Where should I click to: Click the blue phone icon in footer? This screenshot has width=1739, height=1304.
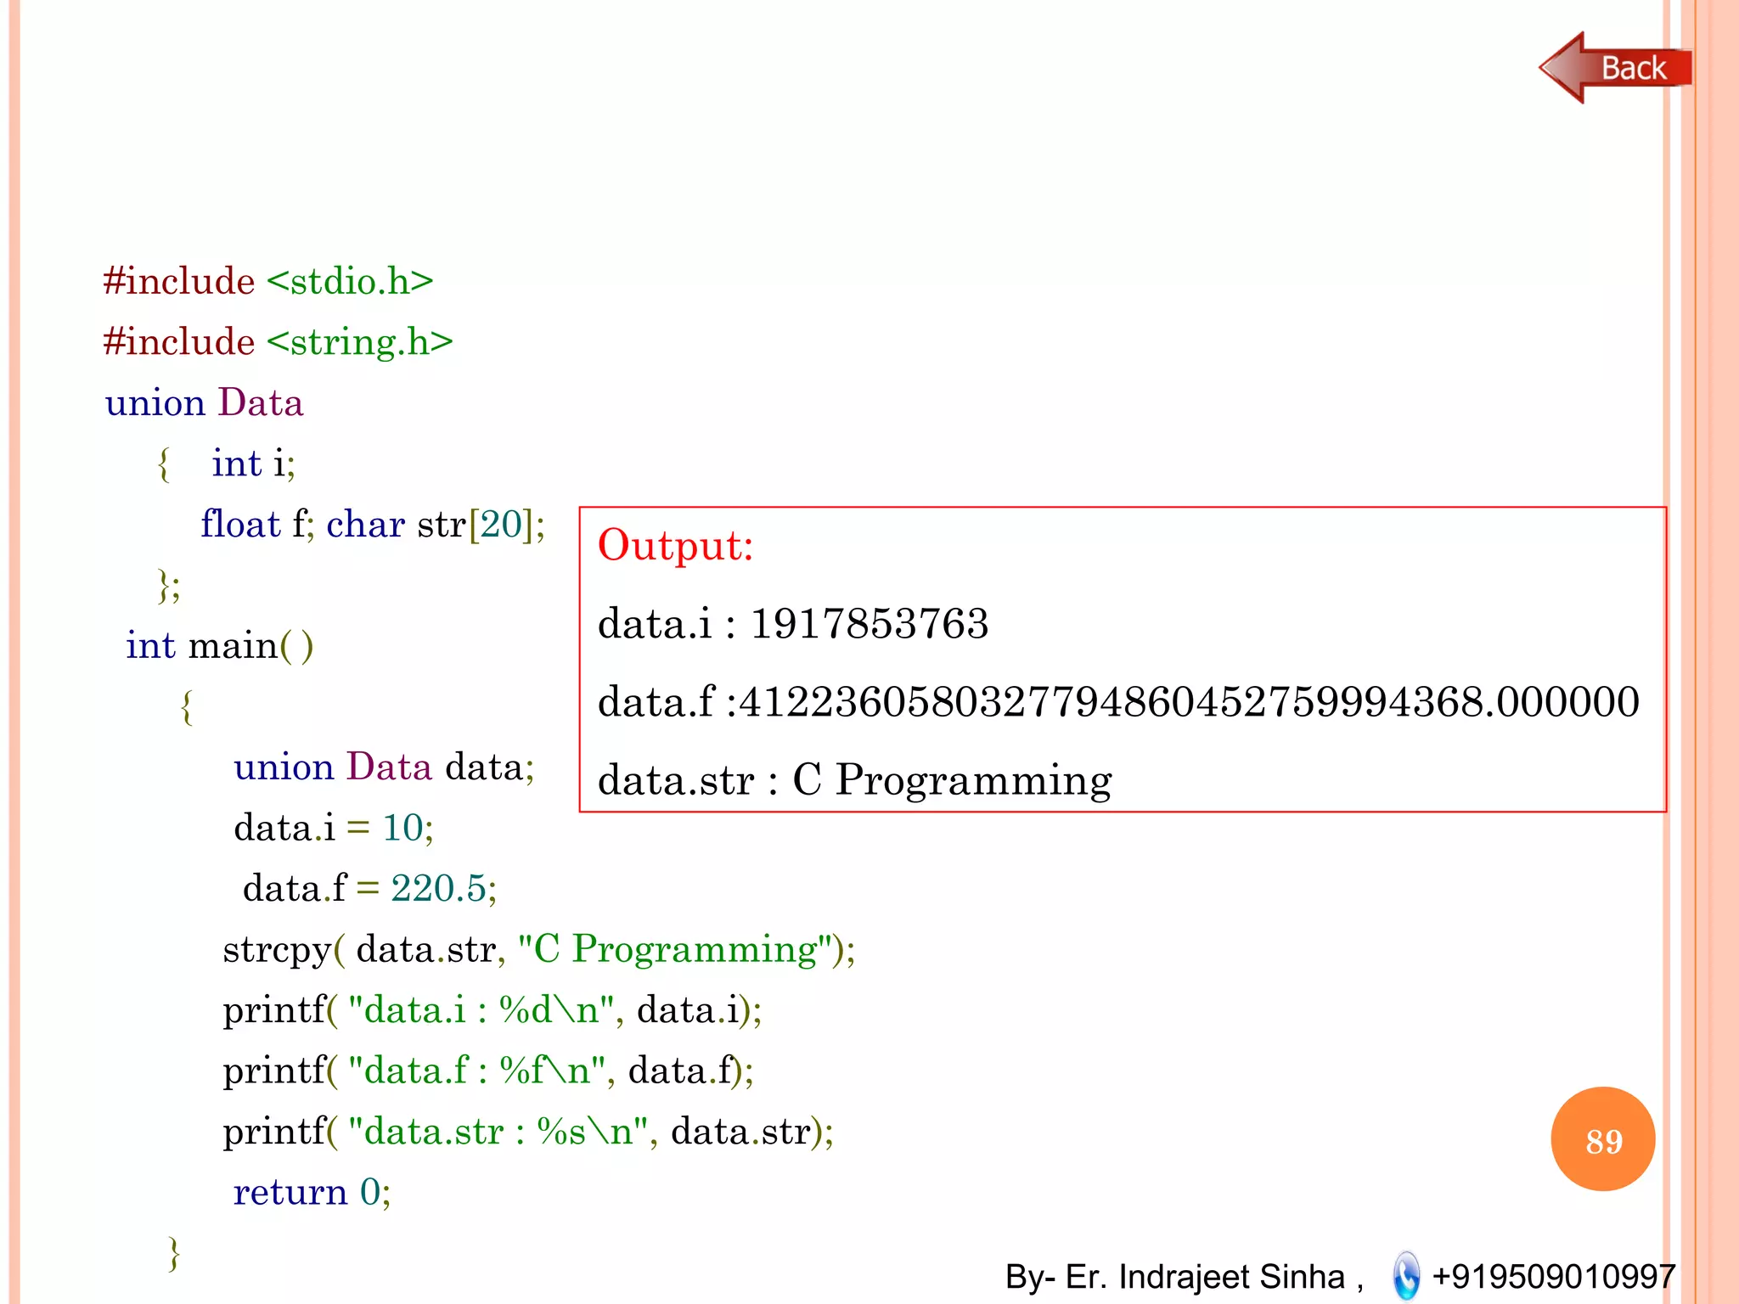(1406, 1275)
